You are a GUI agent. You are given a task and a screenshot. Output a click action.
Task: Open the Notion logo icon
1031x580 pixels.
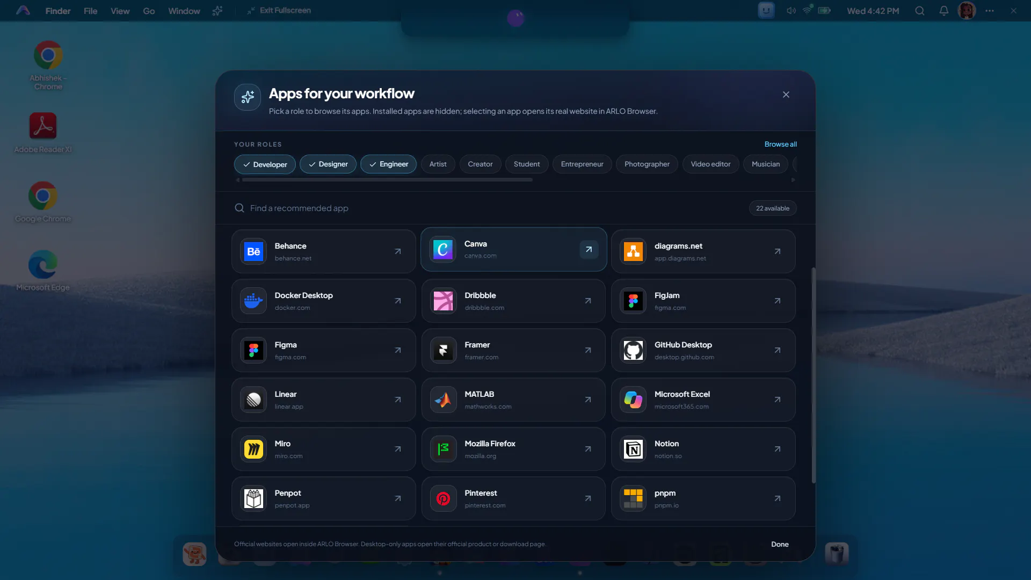point(633,449)
